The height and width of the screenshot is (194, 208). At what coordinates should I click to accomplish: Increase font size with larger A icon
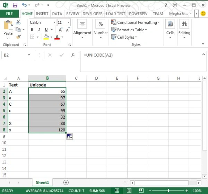click(x=60, y=30)
